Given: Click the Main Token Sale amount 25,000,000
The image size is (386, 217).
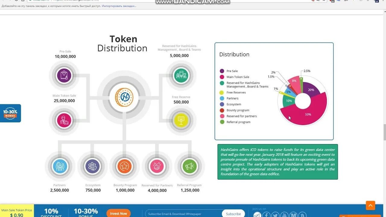Looking at the screenshot, I should pyautogui.click(x=64, y=101).
